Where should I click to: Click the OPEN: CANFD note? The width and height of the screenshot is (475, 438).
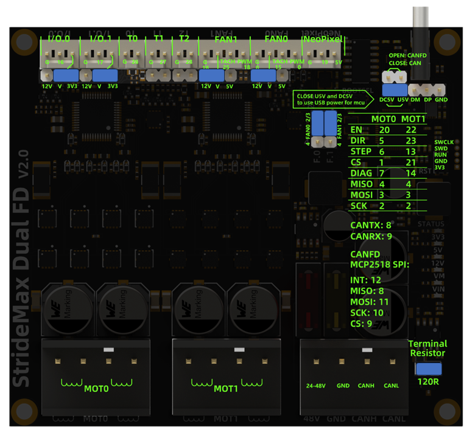(407, 55)
